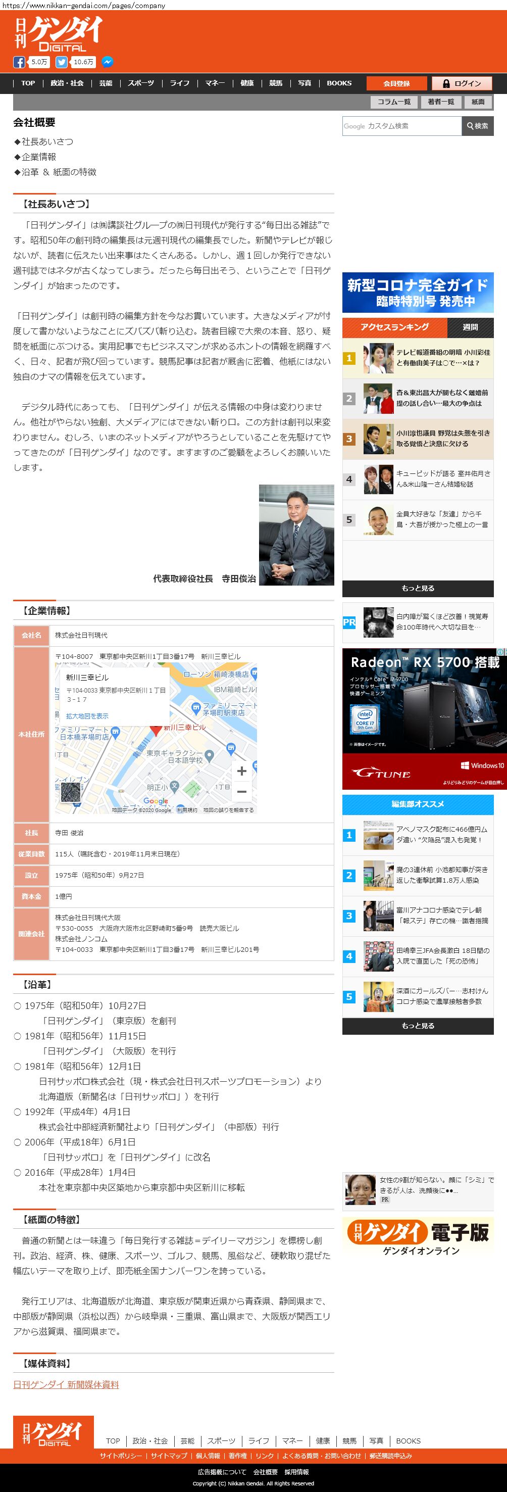The image size is (507, 1492).
Task: Click the magnifier 検索 search button
Action: [478, 126]
